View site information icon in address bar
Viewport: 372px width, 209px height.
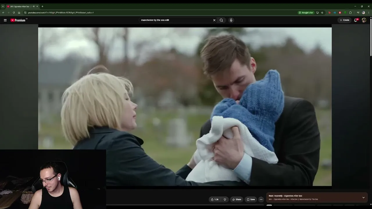pyautogui.click(x=25, y=12)
